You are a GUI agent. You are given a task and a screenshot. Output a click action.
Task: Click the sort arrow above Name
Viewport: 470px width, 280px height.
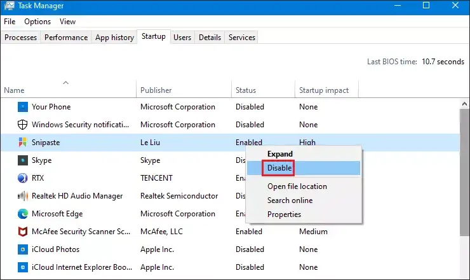(x=65, y=83)
